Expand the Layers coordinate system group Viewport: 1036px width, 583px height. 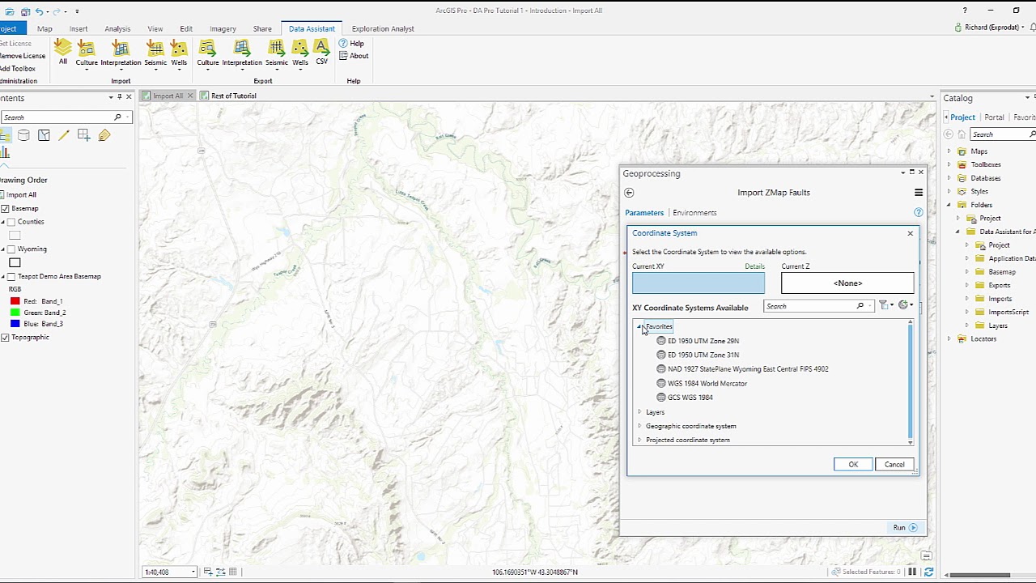[639, 412]
